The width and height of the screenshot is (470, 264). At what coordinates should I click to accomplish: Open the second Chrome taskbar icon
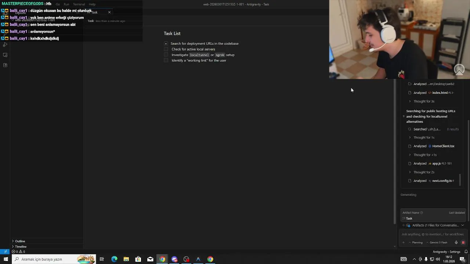click(210, 259)
